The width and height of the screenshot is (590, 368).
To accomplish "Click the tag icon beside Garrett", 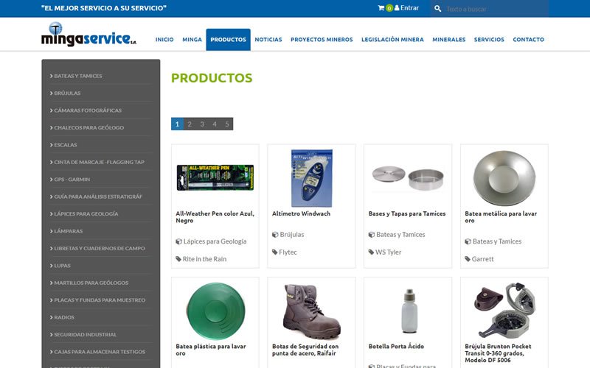I will (x=468, y=259).
